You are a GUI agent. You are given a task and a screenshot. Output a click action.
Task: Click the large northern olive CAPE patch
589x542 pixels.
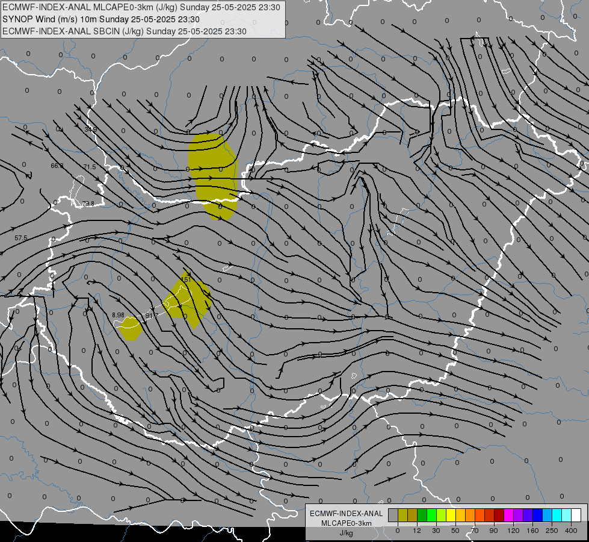click(x=214, y=175)
